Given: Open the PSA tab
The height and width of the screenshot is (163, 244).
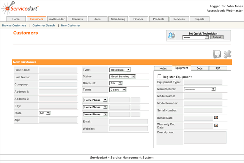Looking at the screenshot, I should tap(218, 69).
